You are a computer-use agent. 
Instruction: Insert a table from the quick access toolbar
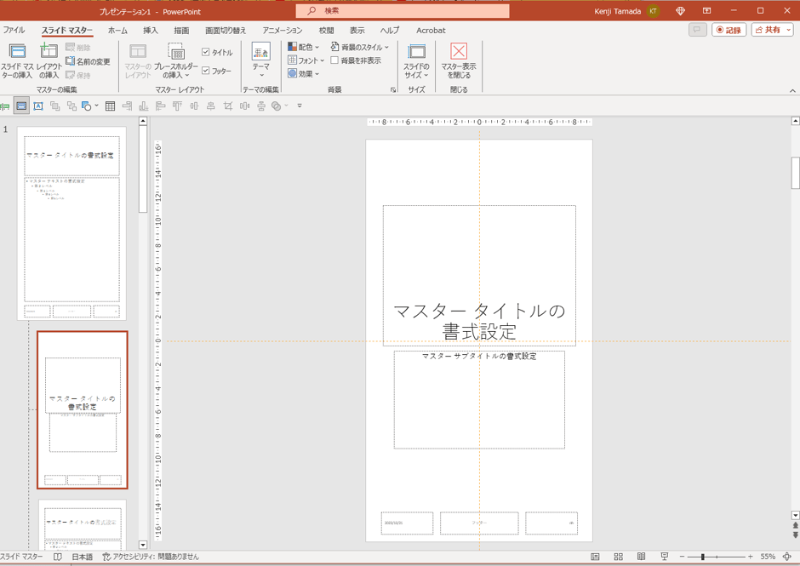tap(110, 106)
